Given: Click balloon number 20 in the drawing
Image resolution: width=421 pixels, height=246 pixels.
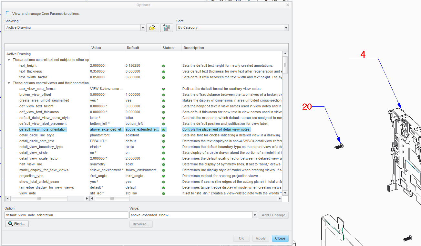Looking at the screenshot, I should [307, 106].
